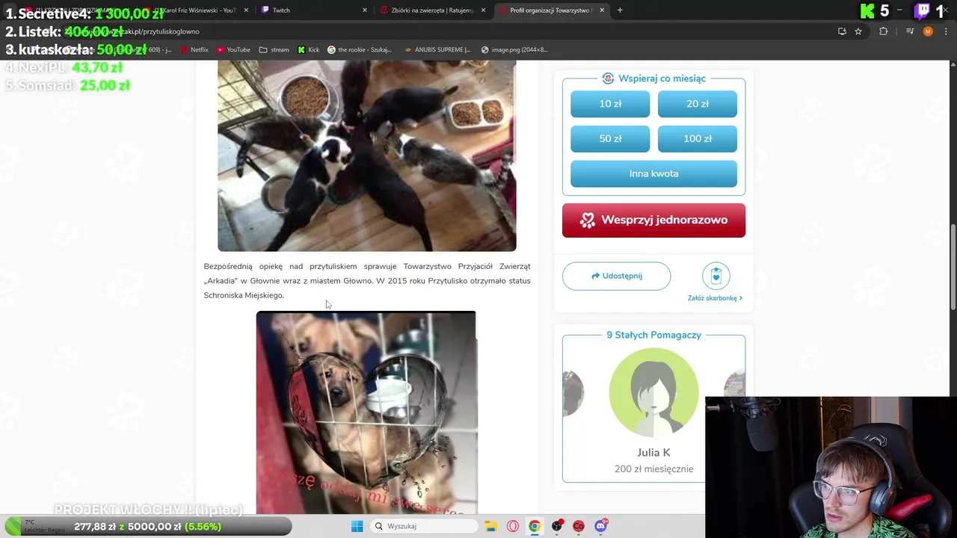Choose 10 zł monthly support
This screenshot has width=957, height=538.
click(x=610, y=104)
